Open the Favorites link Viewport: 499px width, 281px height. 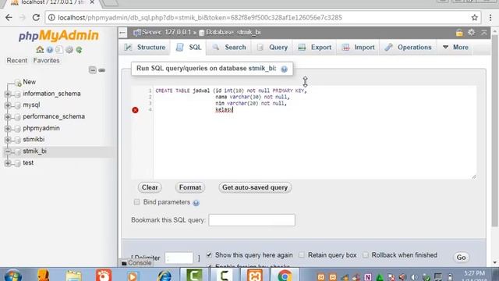pyautogui.click(x=46, y=61)
